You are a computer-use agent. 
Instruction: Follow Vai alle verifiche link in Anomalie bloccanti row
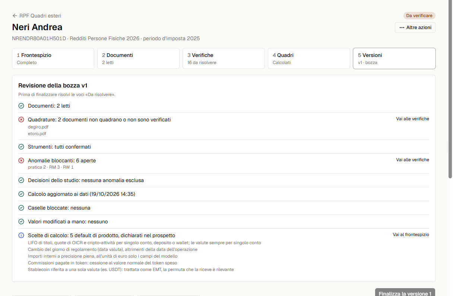[x=412, y=160]
